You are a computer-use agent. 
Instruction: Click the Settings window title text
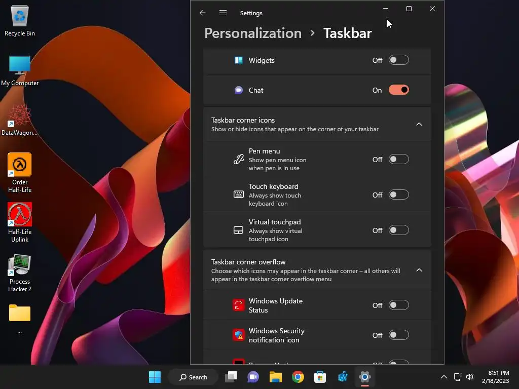point(251,13)
